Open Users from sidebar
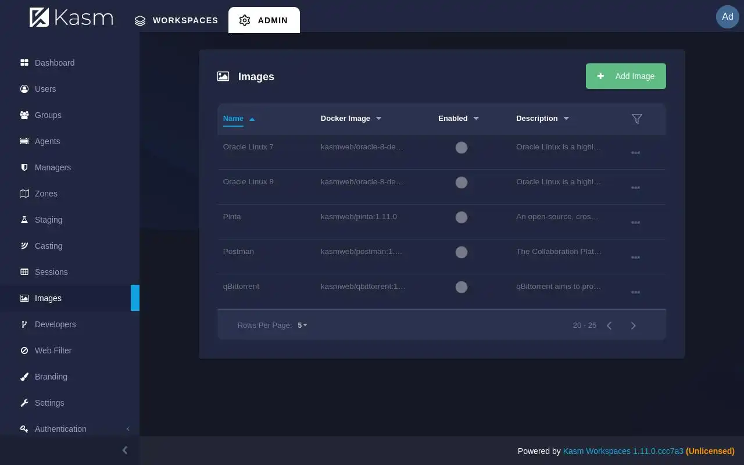This screenshot has height=465, width=744. 45,89
